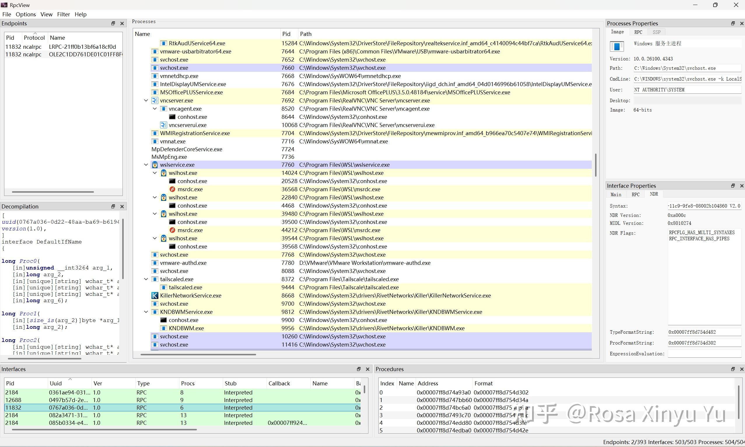Image resolution: width=745 pixels, height=447 pixels.
Task: Click the RpcView logo in the title bar
Action: (4, 5)
